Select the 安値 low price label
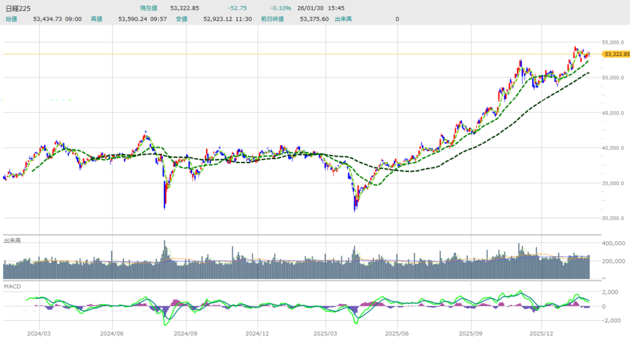Viewport: 630px width, 339px height. coord(181,19)
